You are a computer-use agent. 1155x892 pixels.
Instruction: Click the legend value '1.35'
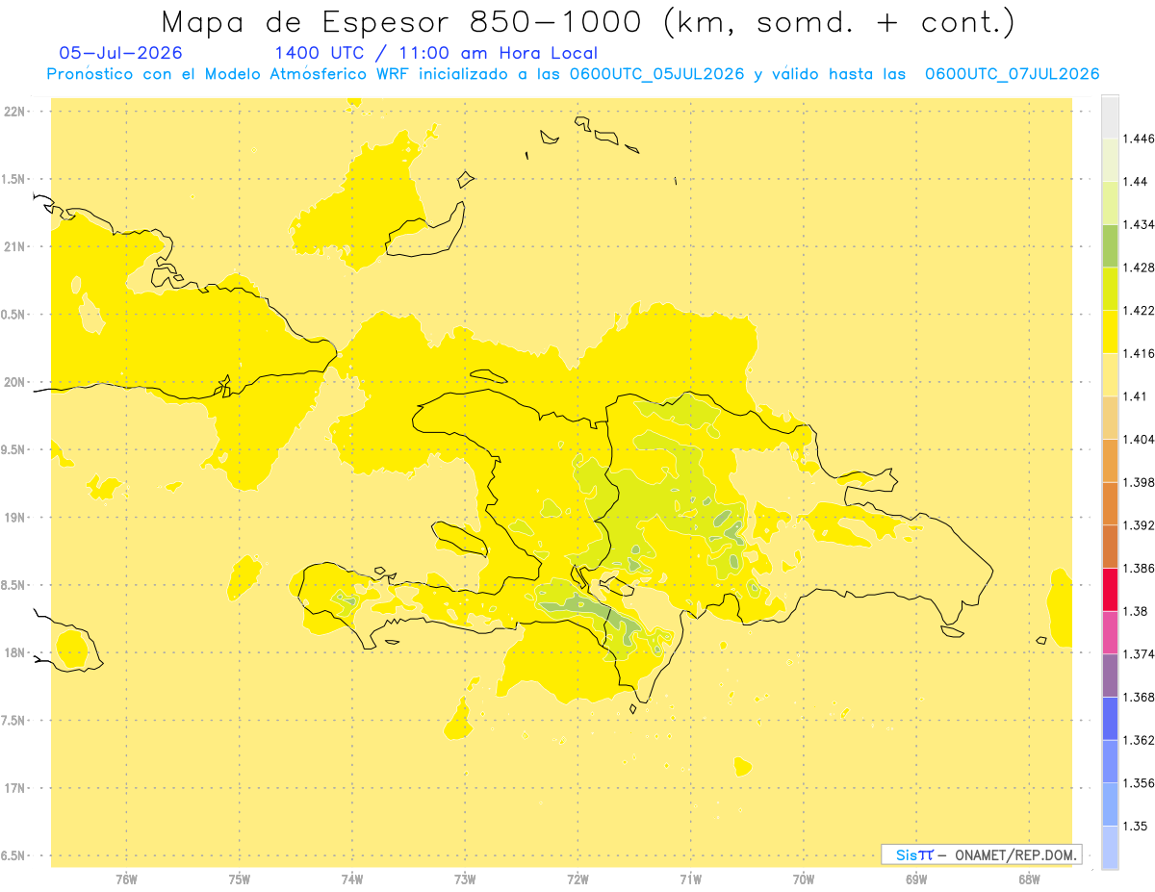1134,827
